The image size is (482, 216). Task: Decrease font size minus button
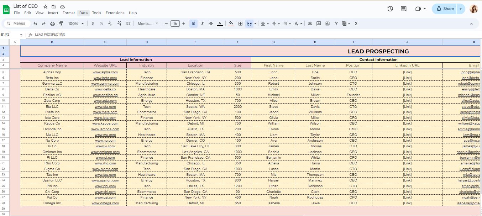click(166, 23)
